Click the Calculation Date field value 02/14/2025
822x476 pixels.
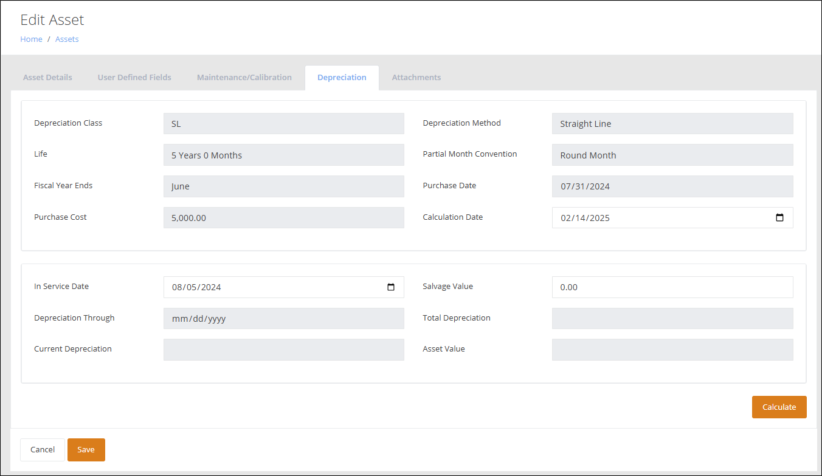pos(585,218)
